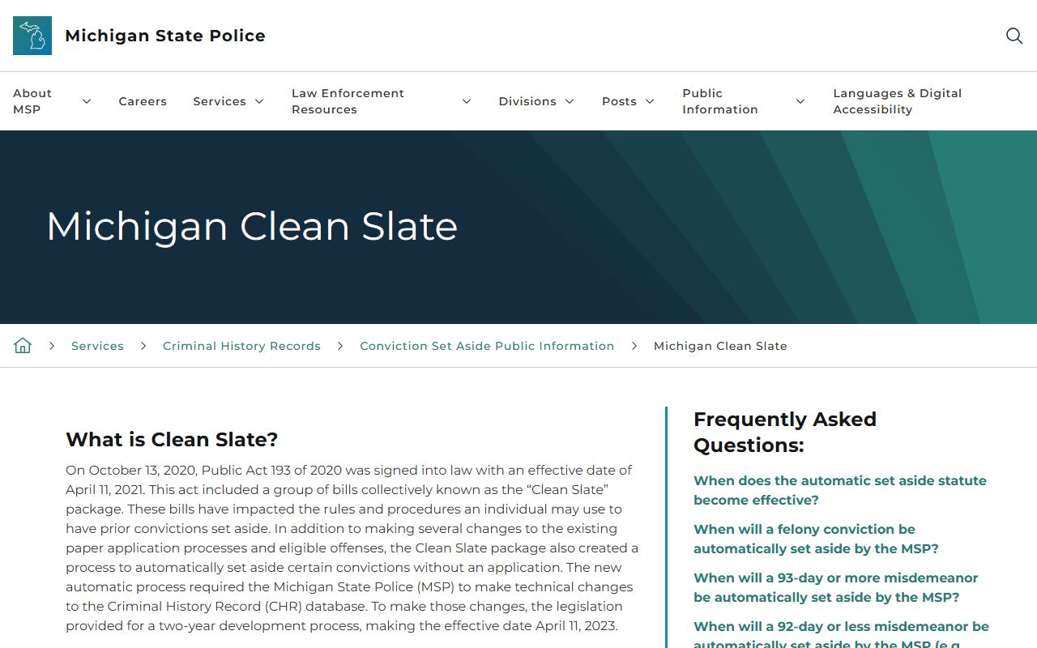
Task: Open the Public Information menu item
Action: click(x=720, y=101)
